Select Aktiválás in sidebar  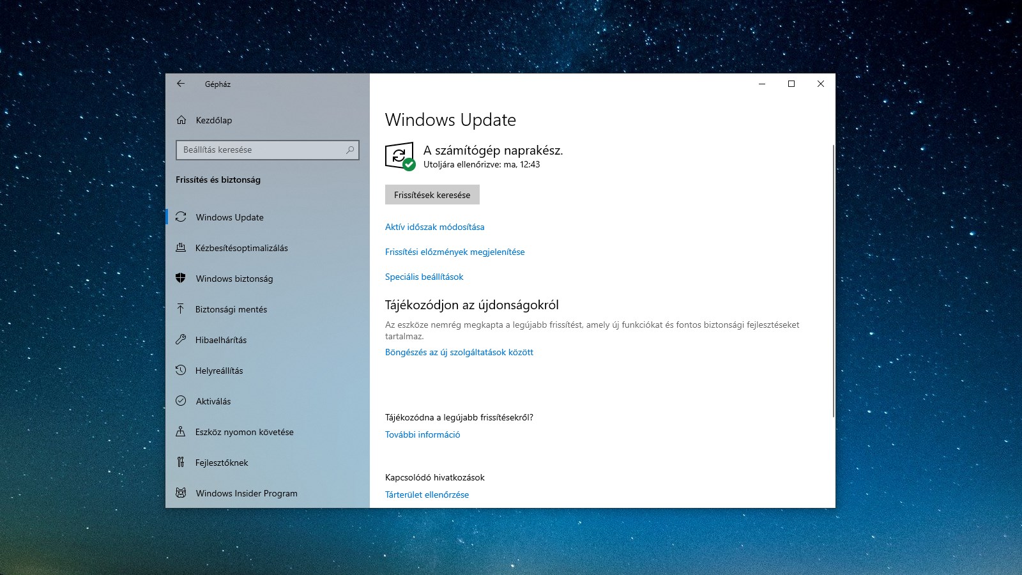point(268,401)
